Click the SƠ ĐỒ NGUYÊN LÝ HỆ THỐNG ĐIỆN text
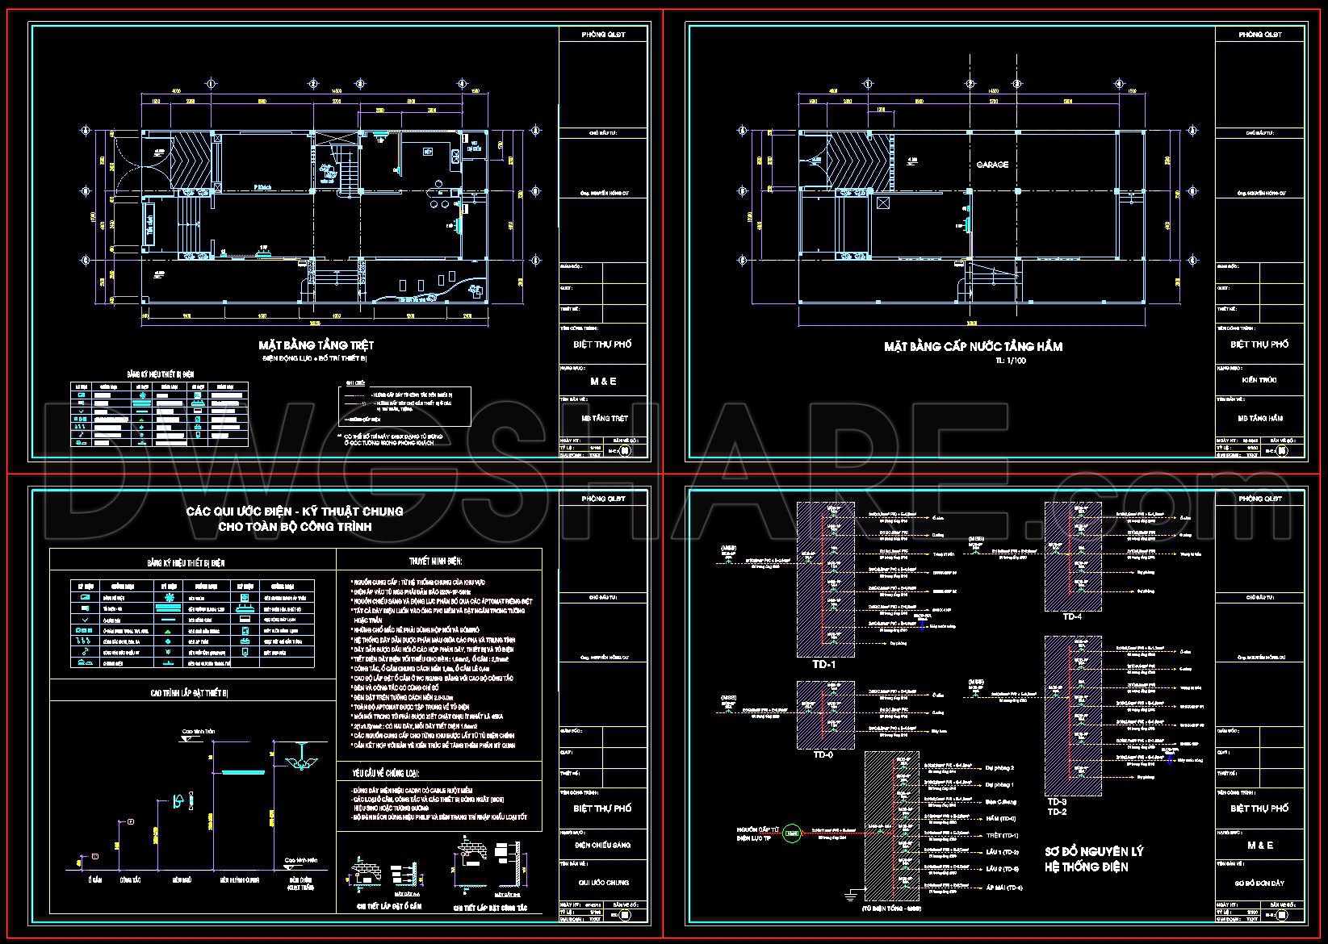Screen dimensions: 1328x944 click(1094, 859)
